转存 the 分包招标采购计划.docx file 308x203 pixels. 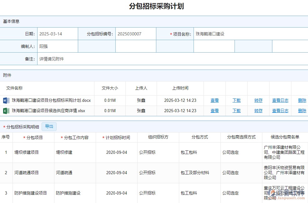point(258,101)
